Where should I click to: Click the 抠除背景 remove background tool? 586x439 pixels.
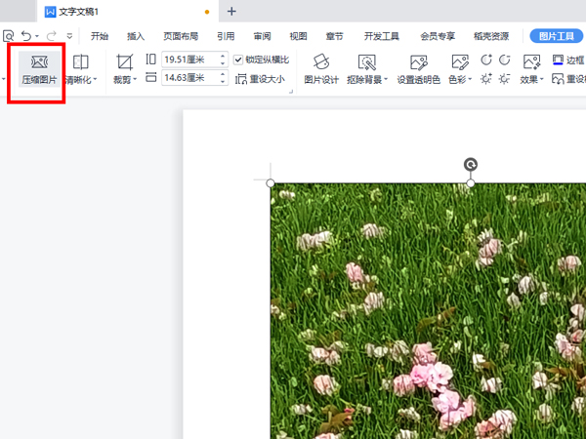[x=367, y=69]
